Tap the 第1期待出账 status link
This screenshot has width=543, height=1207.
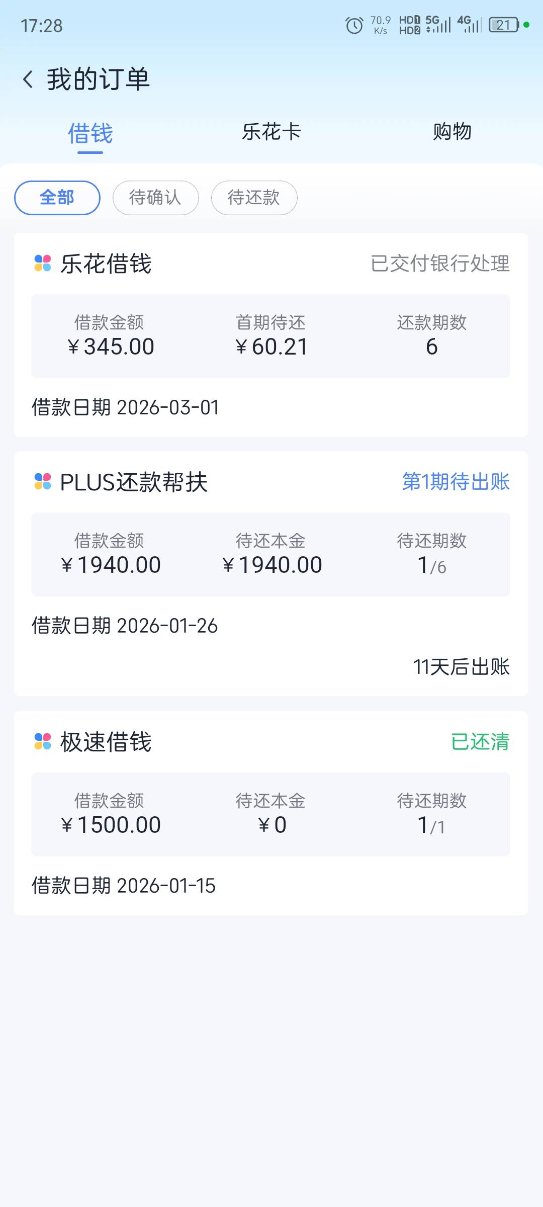click(456, 482)
